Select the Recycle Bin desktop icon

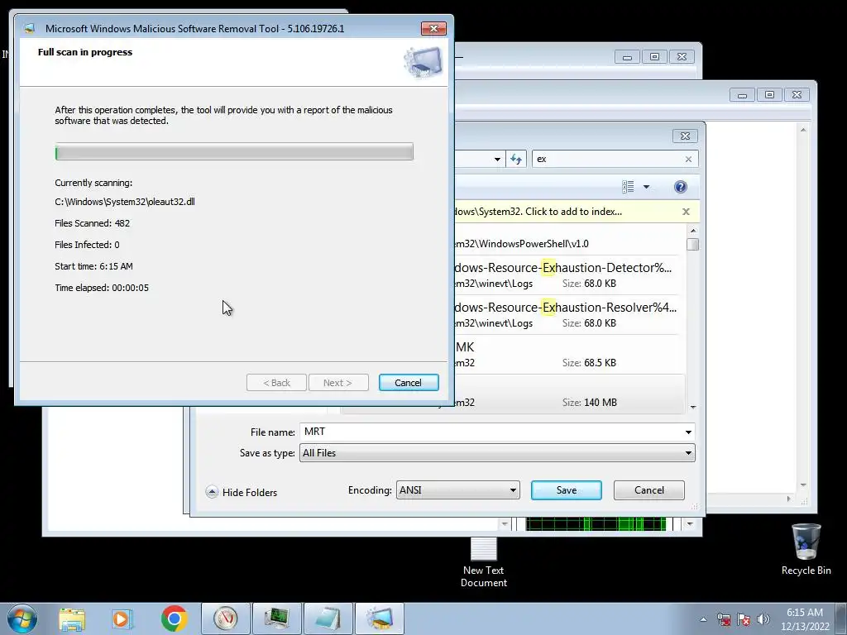(x=806, y=550)
